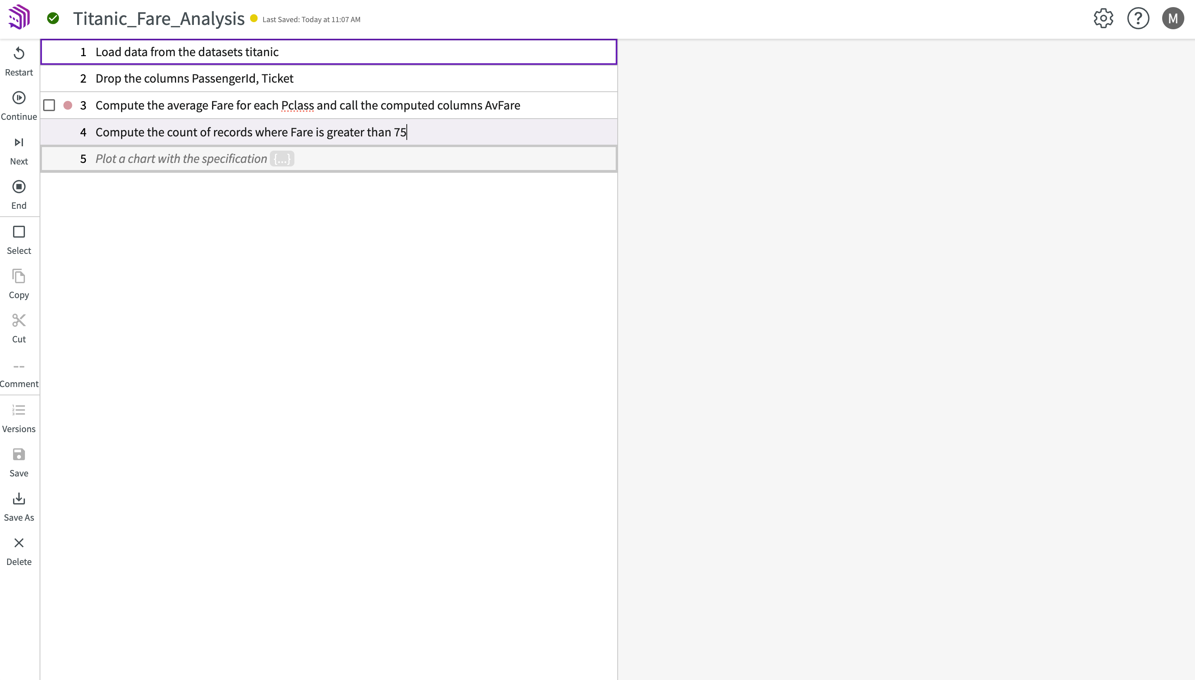Expand step 5 chart specification
This screenshot has height=680, width=1195.
[283, 158]
